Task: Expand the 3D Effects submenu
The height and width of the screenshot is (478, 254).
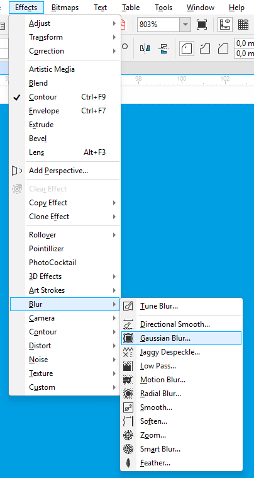Action: [65, 276]
